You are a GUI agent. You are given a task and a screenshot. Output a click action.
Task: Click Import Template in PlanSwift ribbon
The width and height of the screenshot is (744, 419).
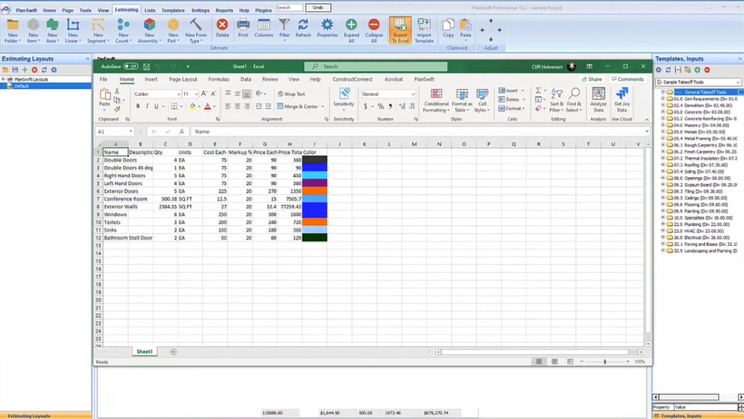click(424, 30)
